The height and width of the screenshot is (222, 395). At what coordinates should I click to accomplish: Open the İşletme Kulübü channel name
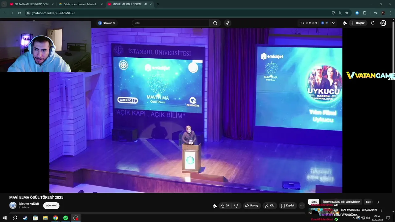29,204
